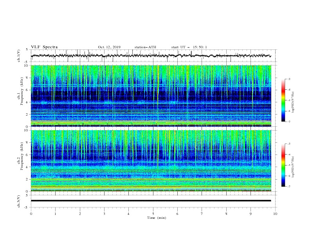Image resolution: width=310 pixels, height=240 pixels.
Task: Click inside the ch.1 spectrogram panel
Action: pyautogui.click(x=151, y=96)
